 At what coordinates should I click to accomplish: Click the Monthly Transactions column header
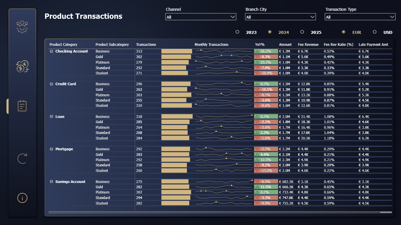pyautogui.click(x=211, y=45)
